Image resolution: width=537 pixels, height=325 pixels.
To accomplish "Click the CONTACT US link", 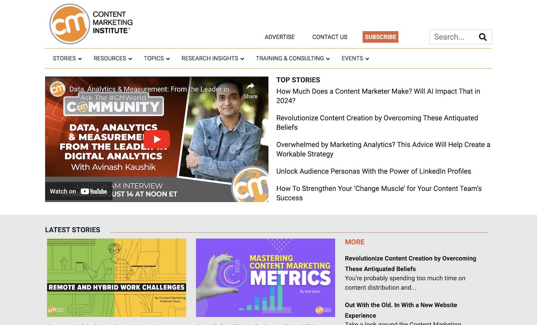I will click(x=329, y=37).
